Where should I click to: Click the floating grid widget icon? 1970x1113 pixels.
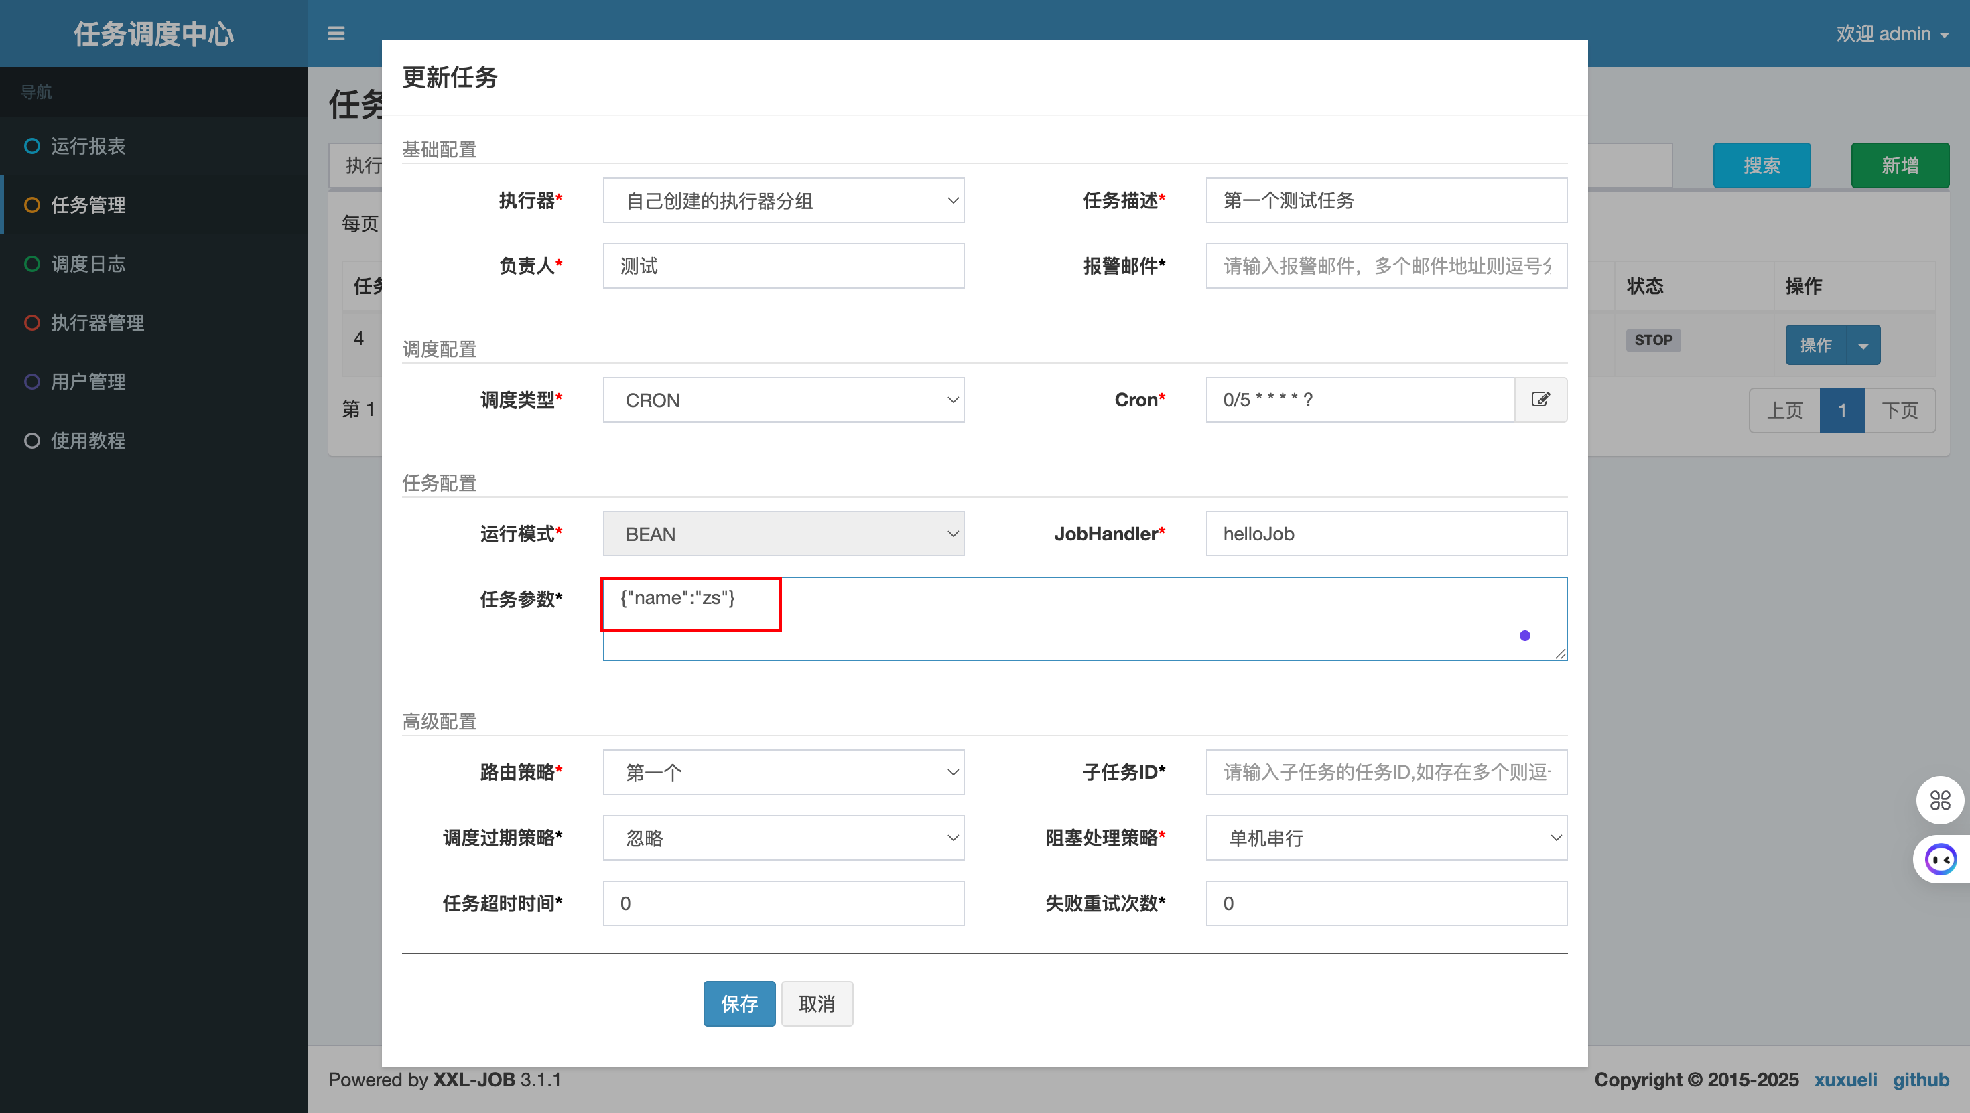1940,800
